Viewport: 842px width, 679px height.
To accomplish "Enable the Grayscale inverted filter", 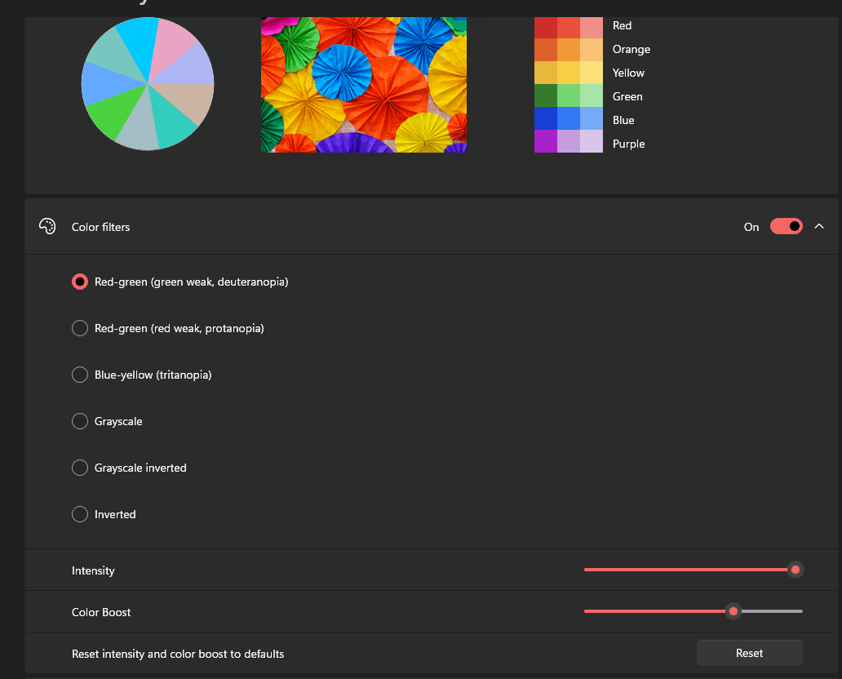I will [80, 468].
